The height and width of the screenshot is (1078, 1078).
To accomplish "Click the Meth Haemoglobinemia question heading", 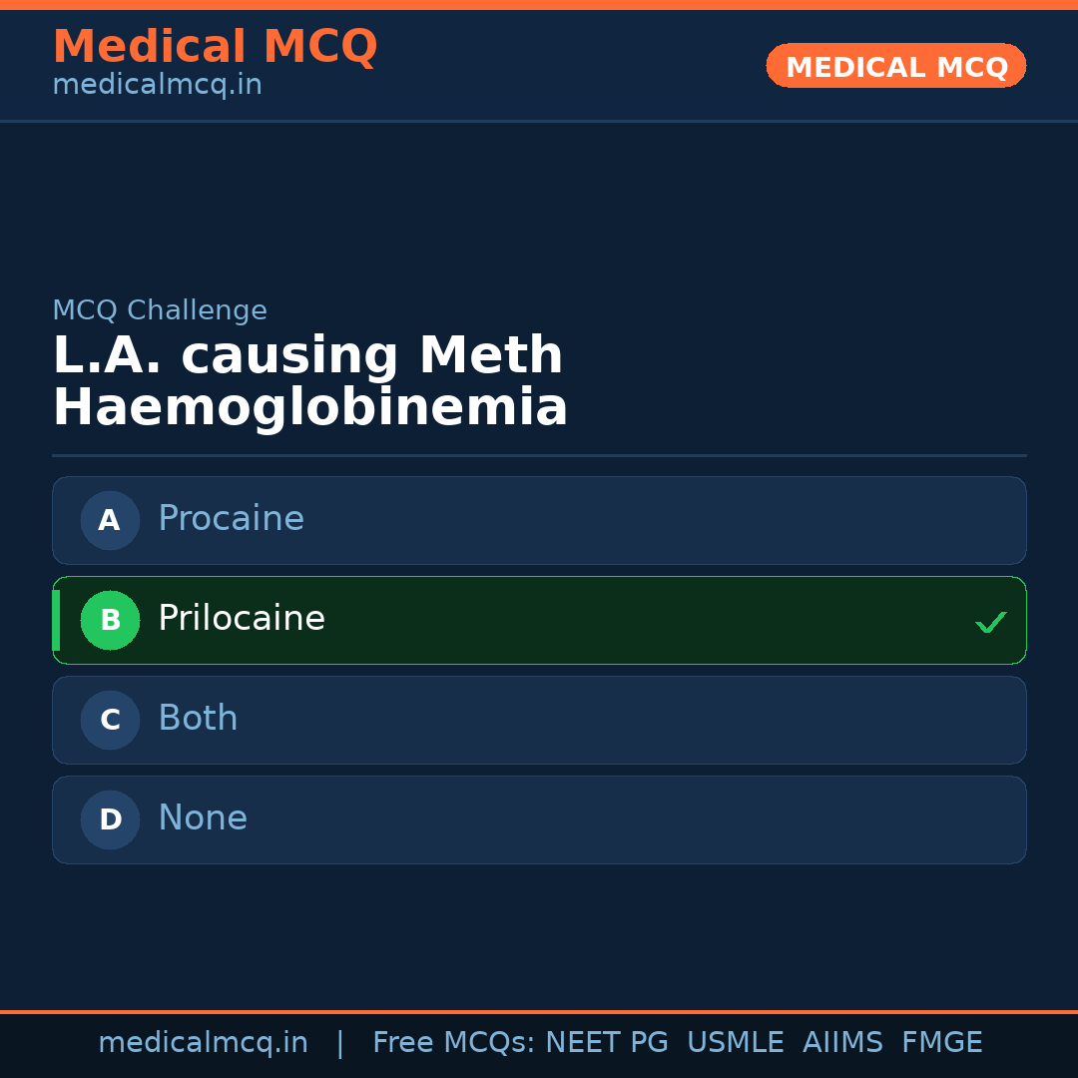I will tap(309, 382).
